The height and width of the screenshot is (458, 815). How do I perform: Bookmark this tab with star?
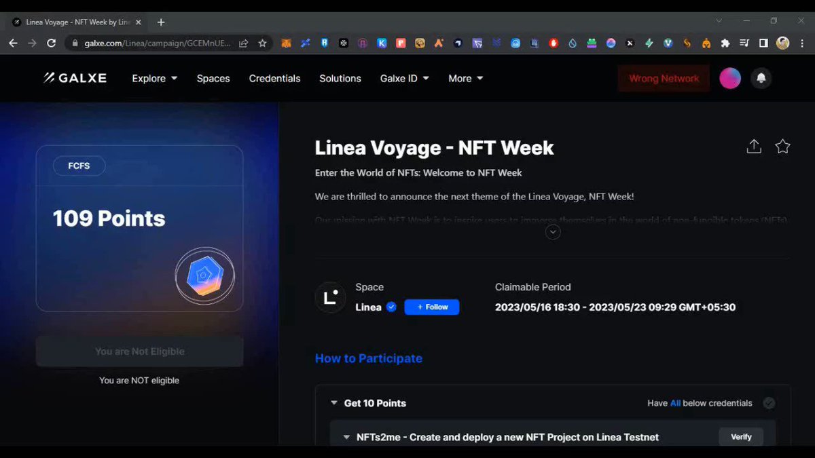262,43
